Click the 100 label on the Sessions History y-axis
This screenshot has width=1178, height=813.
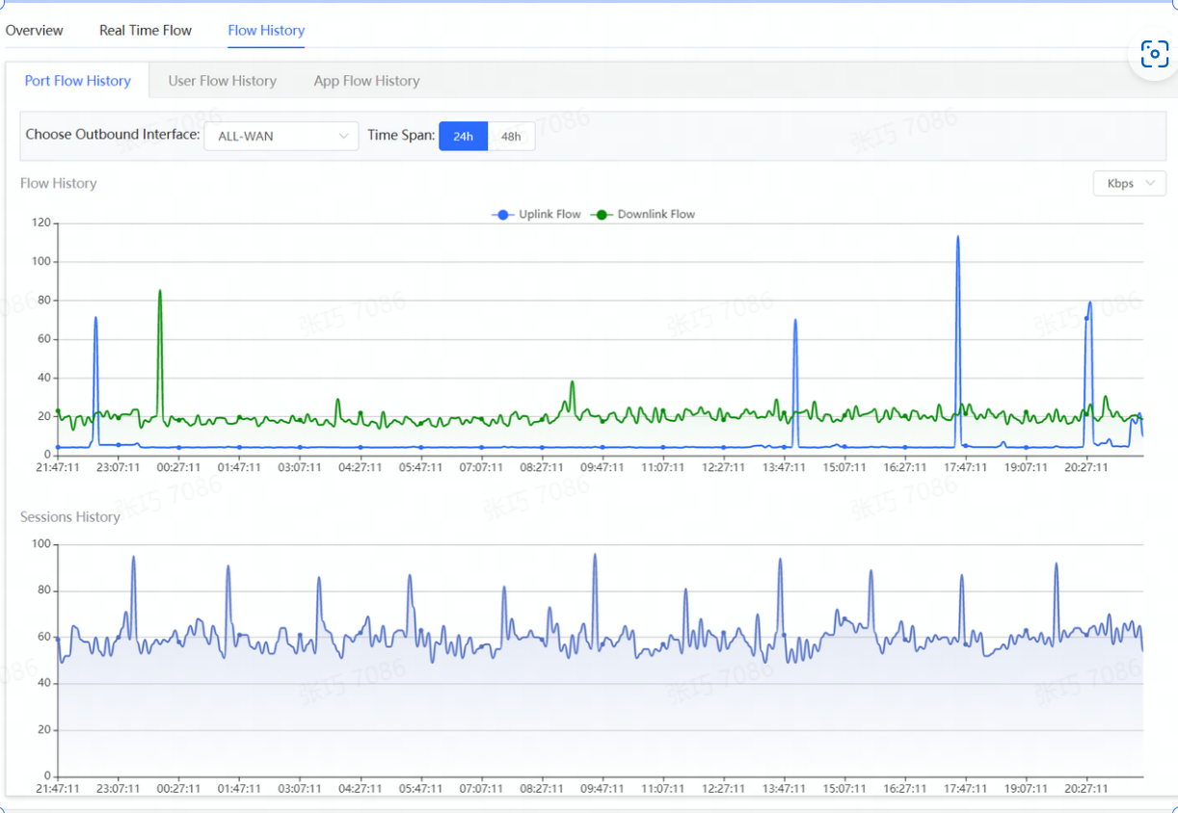pyautogui.click(x=40, y=544)
